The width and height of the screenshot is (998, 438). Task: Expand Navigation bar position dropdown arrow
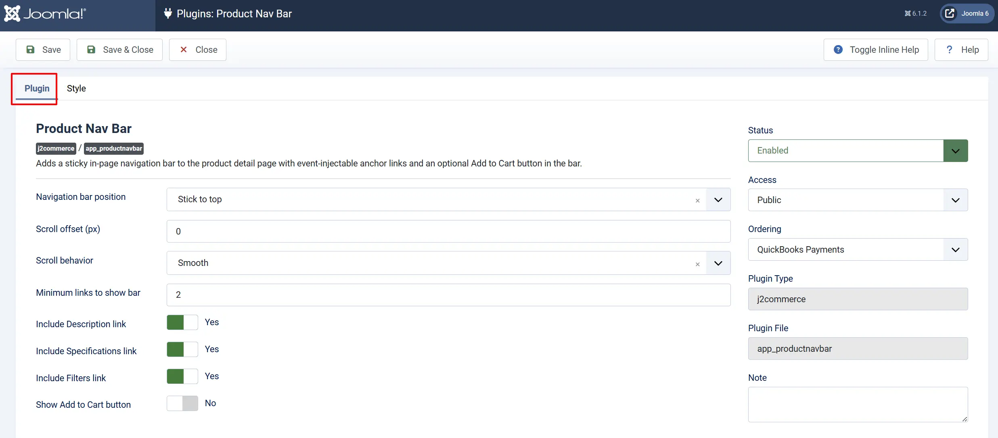pyautogui.click(x=718, y=199)
